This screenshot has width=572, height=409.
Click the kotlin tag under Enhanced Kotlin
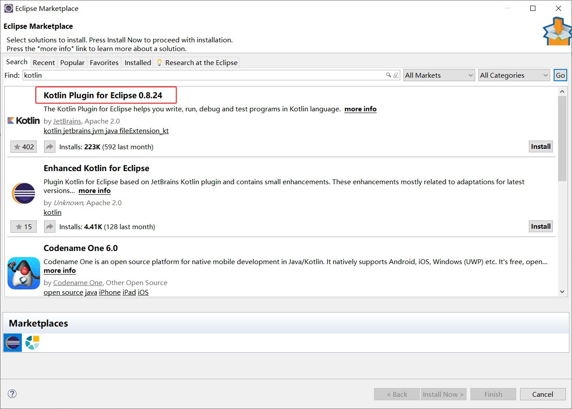tap(52, 213)
